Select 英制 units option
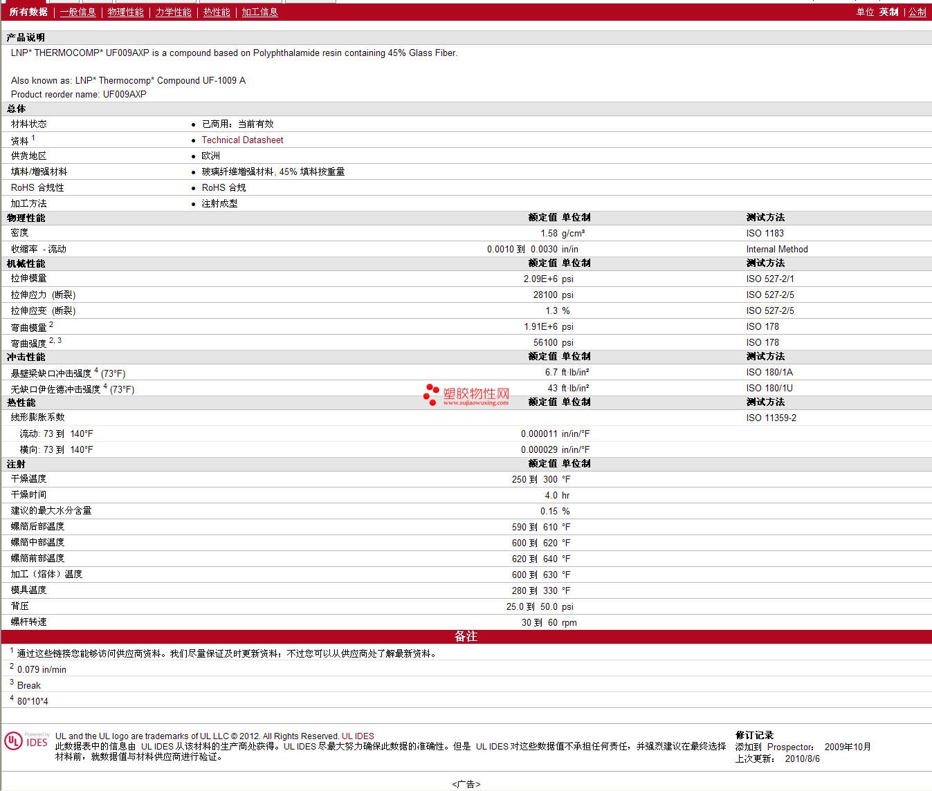This screenshot has width=932, height=791. (x=889, y=12)
